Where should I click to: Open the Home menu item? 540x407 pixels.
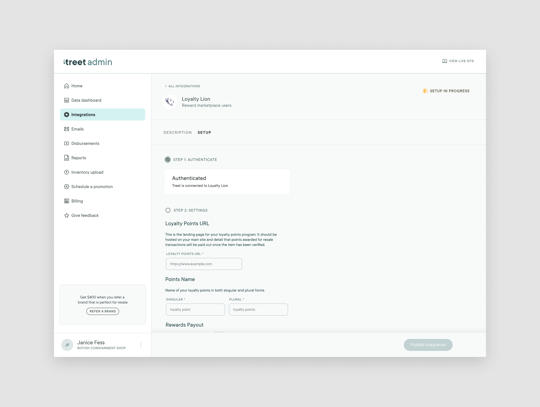(103, 86)
